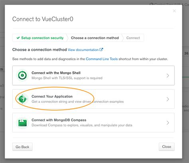Image resolution: width=189 pixels, height=163 pixels.
Task: Click the green checkmark on Setup connection security
Action: [18, 38]
